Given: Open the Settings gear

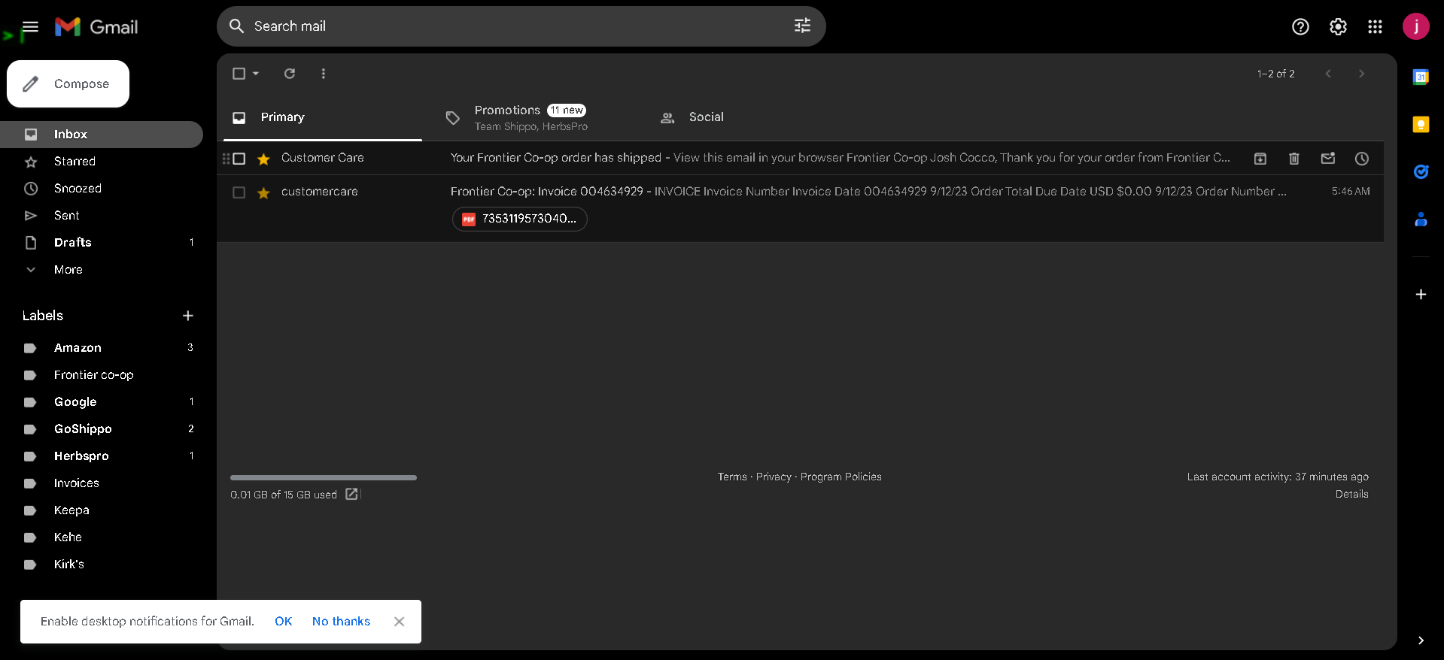Looking at the screenshot, I should [1338, 27].
